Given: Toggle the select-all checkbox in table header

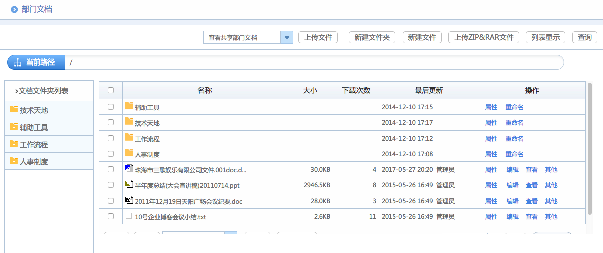Looking at the screenshot, I should coord(111,90).
